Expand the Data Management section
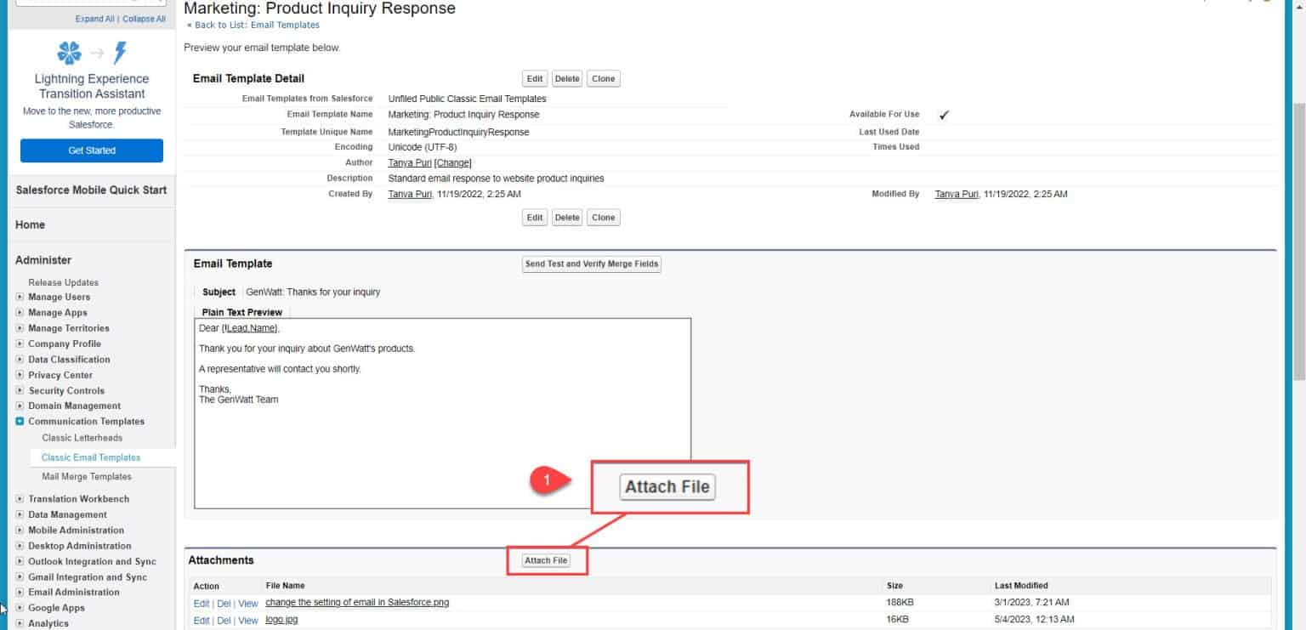 [19, 514]
